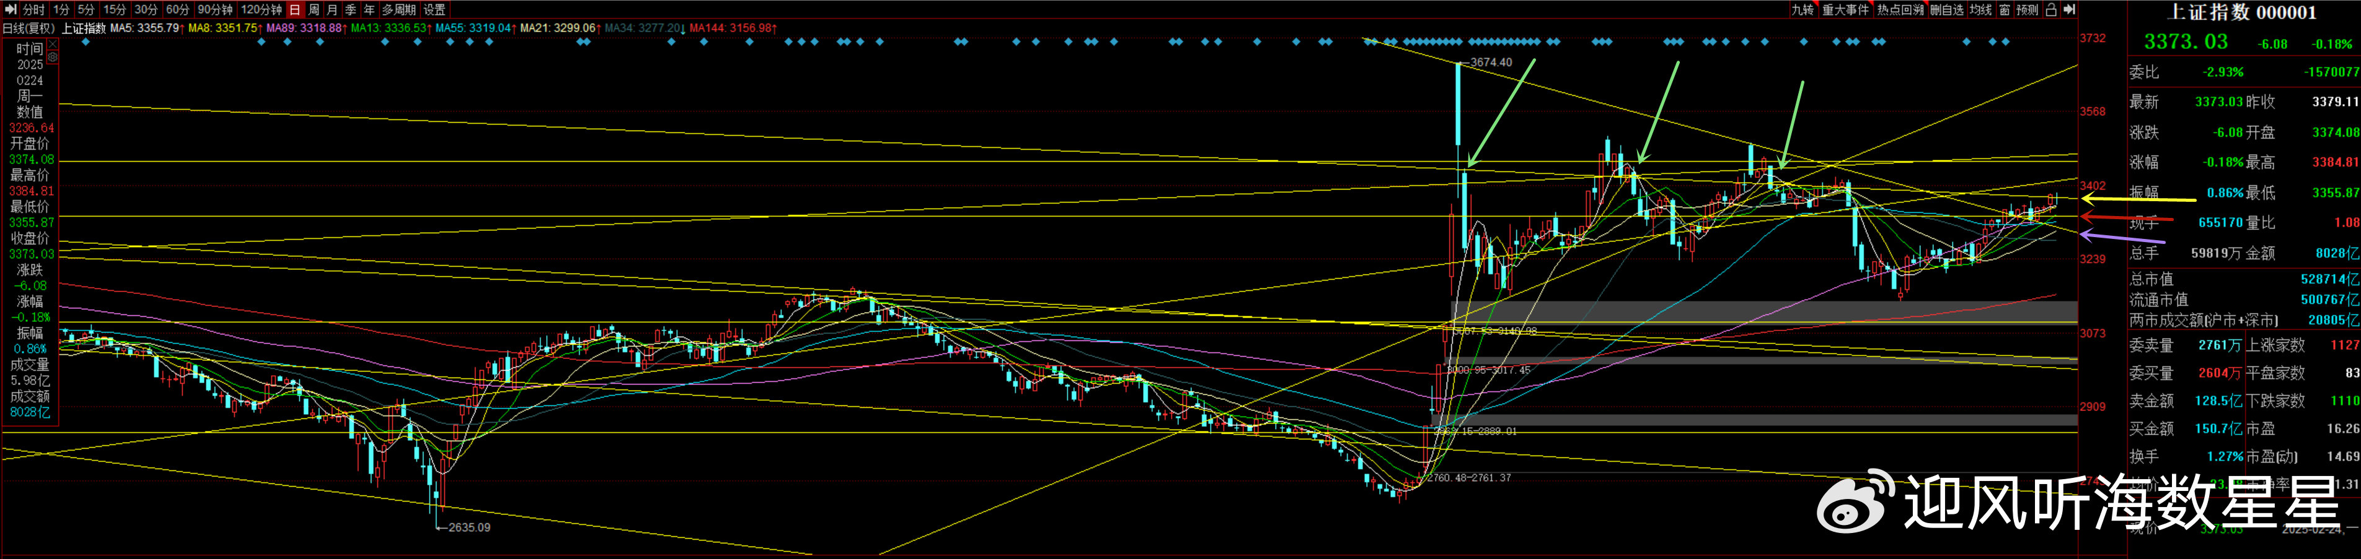Viewport: 2361px width, 559px height.
Task: Click the 开盘价 3374.08 value in info panel
Action: [31, 160]
